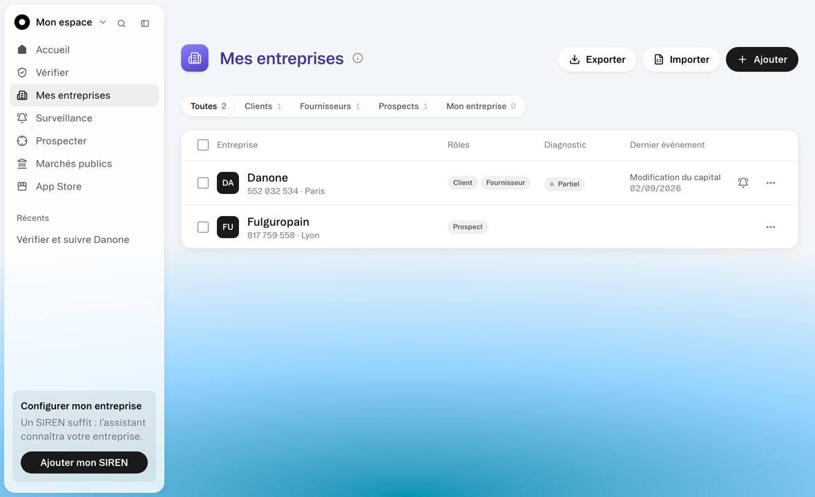Click the file icon in Importer
Image resolution: width=815 pixels, height=497 pixels.
[x=658, y=59]
